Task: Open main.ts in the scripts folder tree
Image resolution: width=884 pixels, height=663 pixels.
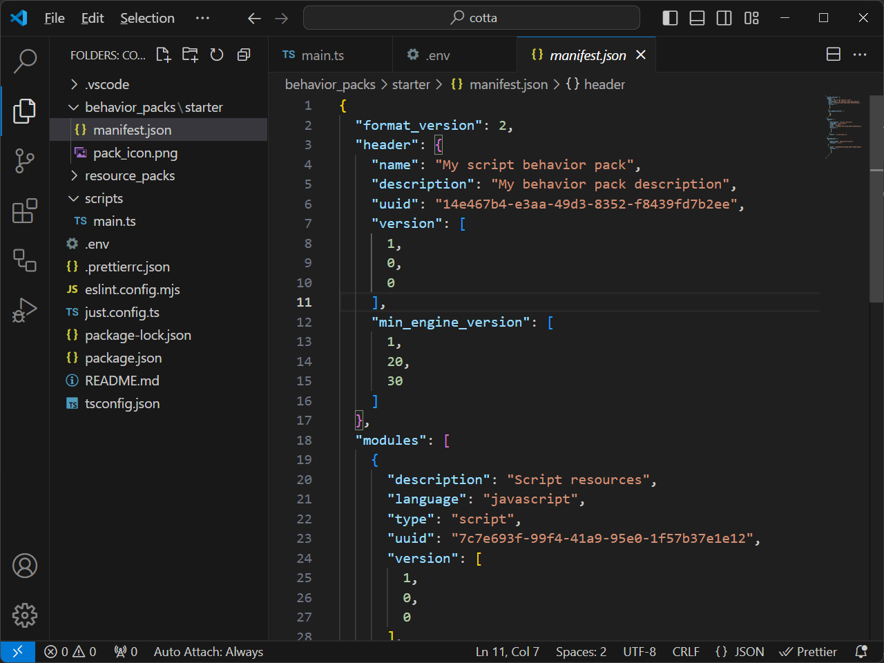Action: [158, 221]
